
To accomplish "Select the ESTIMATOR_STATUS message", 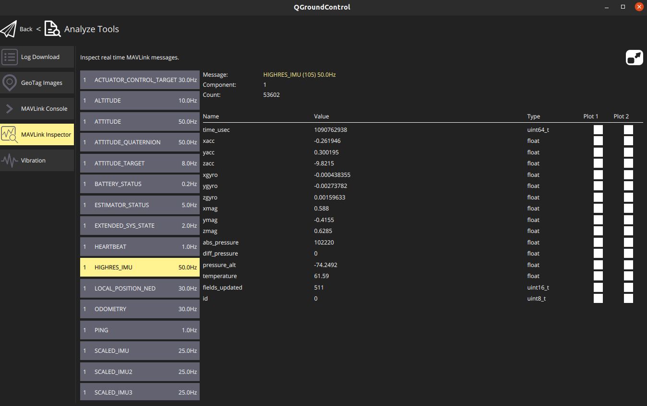I will pyautogui.click(x=140, y=205).
